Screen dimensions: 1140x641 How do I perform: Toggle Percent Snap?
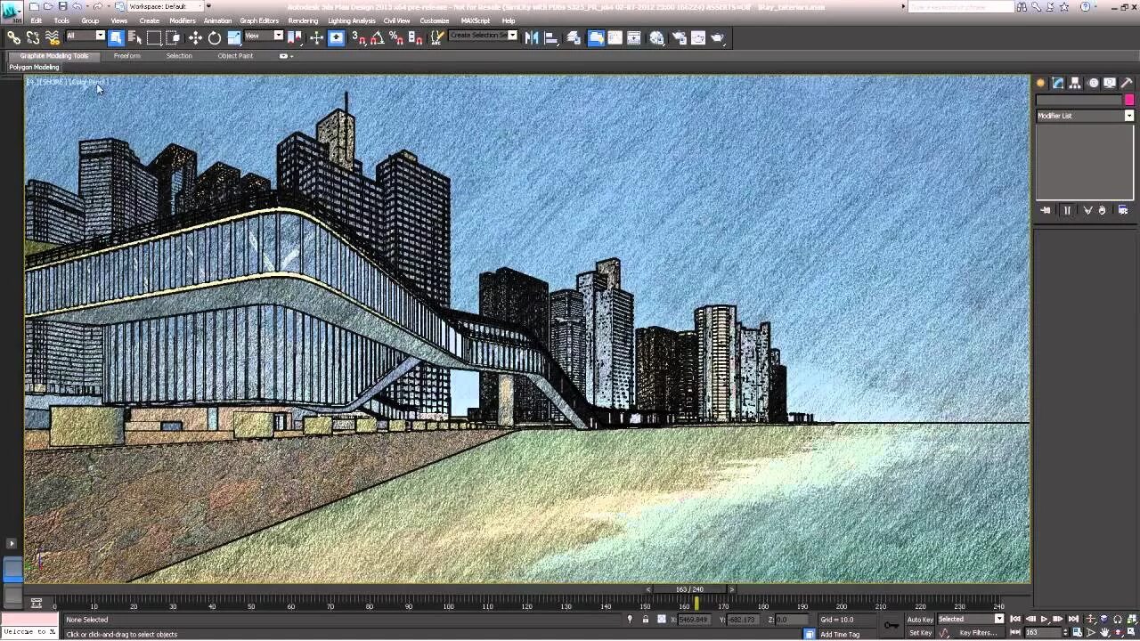(396, 37)
